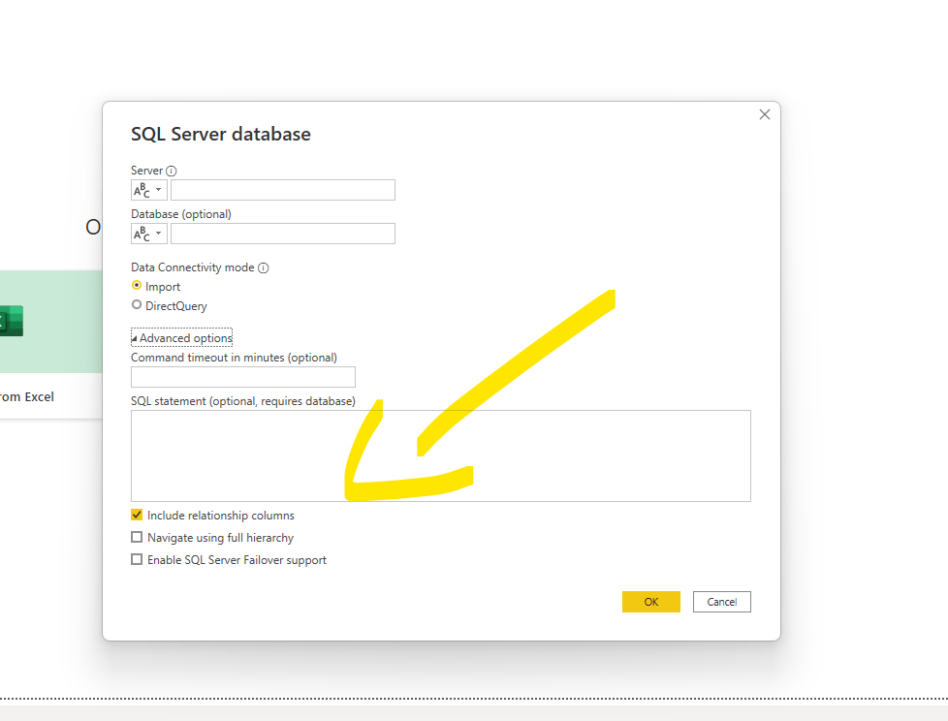Click the Data Connectivity mode info icon
The height and width of the screenshot is (721, 948).
point(264,267)
